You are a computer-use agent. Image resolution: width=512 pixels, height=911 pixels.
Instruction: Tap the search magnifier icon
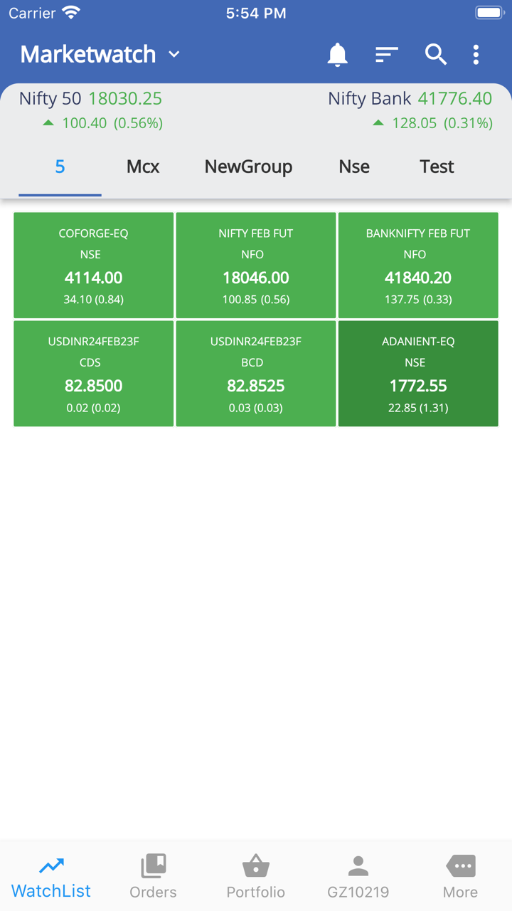pos(435,55)
